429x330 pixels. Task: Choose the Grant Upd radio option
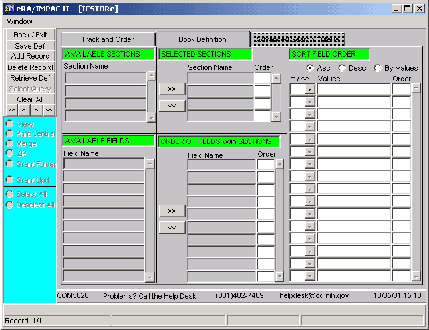[x=9, y=179]
